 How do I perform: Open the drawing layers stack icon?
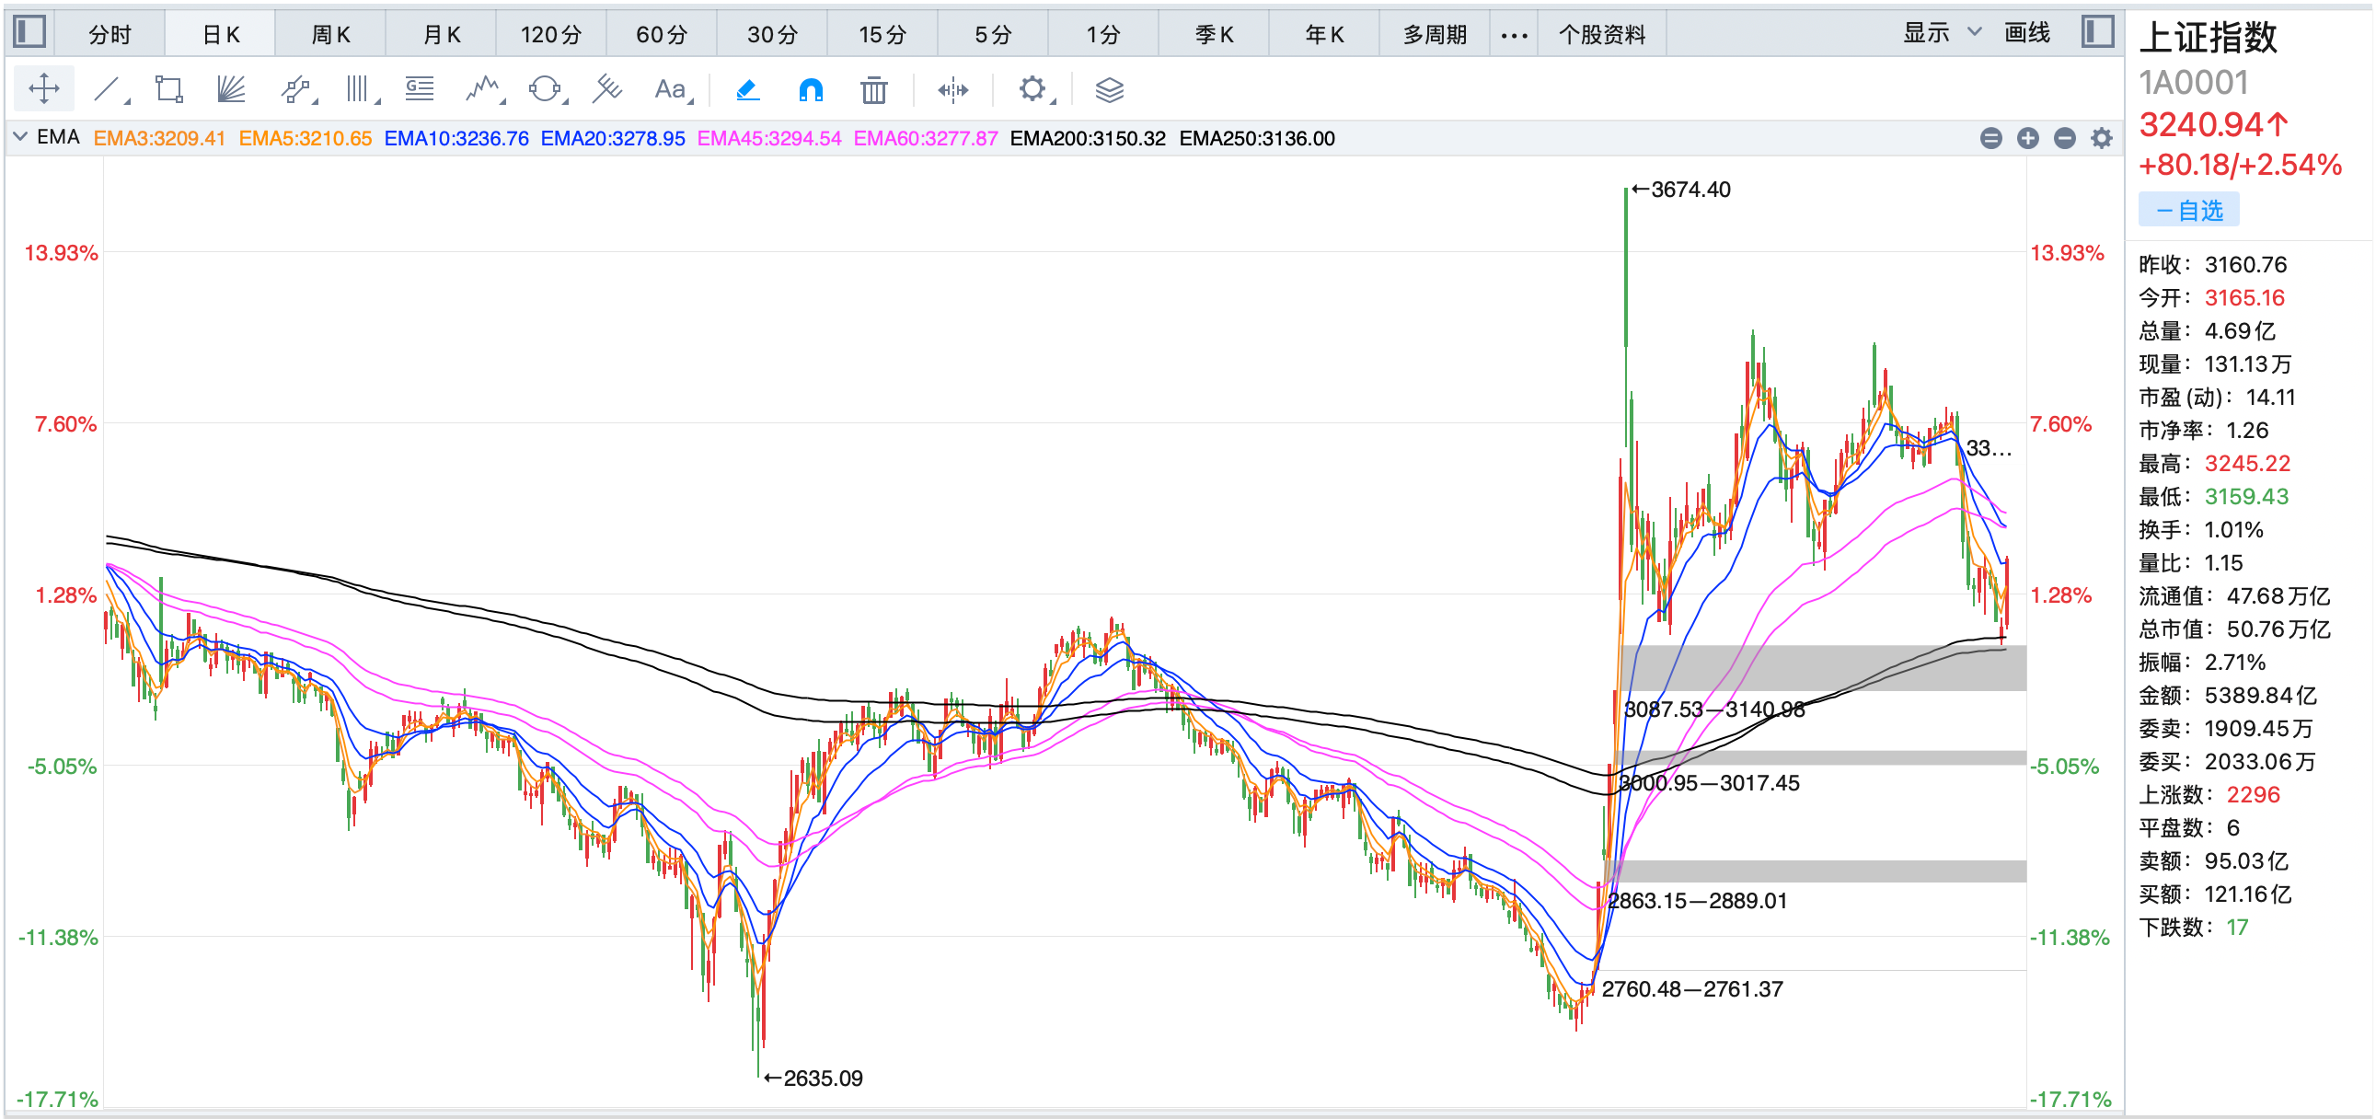coord(1109,90)
